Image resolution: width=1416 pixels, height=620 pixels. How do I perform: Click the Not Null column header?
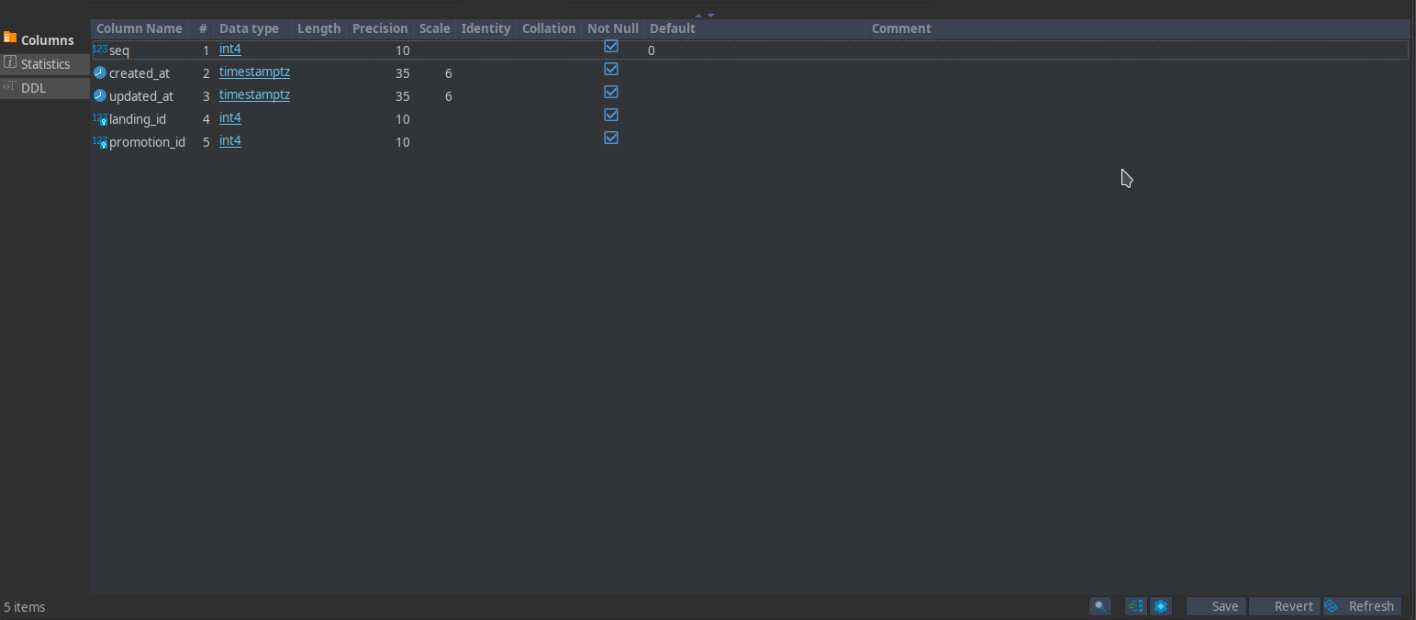[613, 28]
